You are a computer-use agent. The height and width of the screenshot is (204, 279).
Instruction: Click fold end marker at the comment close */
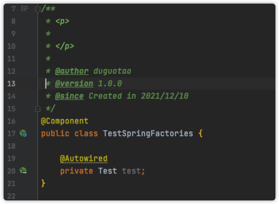click(x=37, y=109)
